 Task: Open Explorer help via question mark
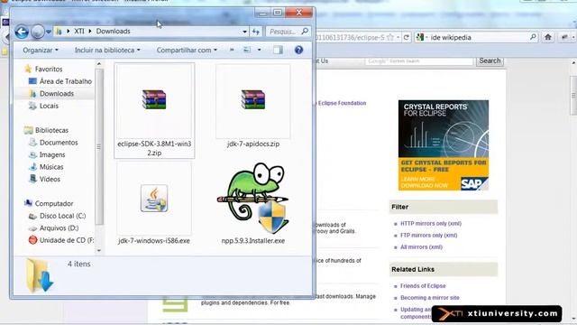pos(298,50)
